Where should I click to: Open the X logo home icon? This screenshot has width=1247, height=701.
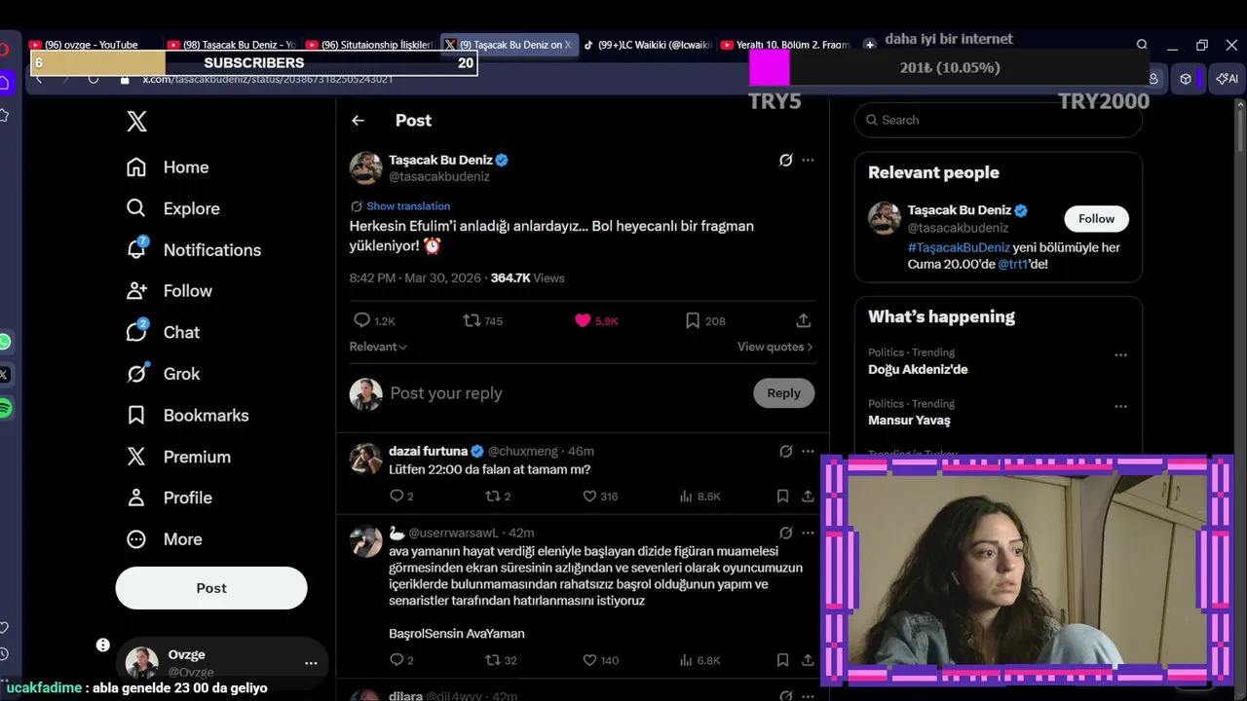point(137,122)
